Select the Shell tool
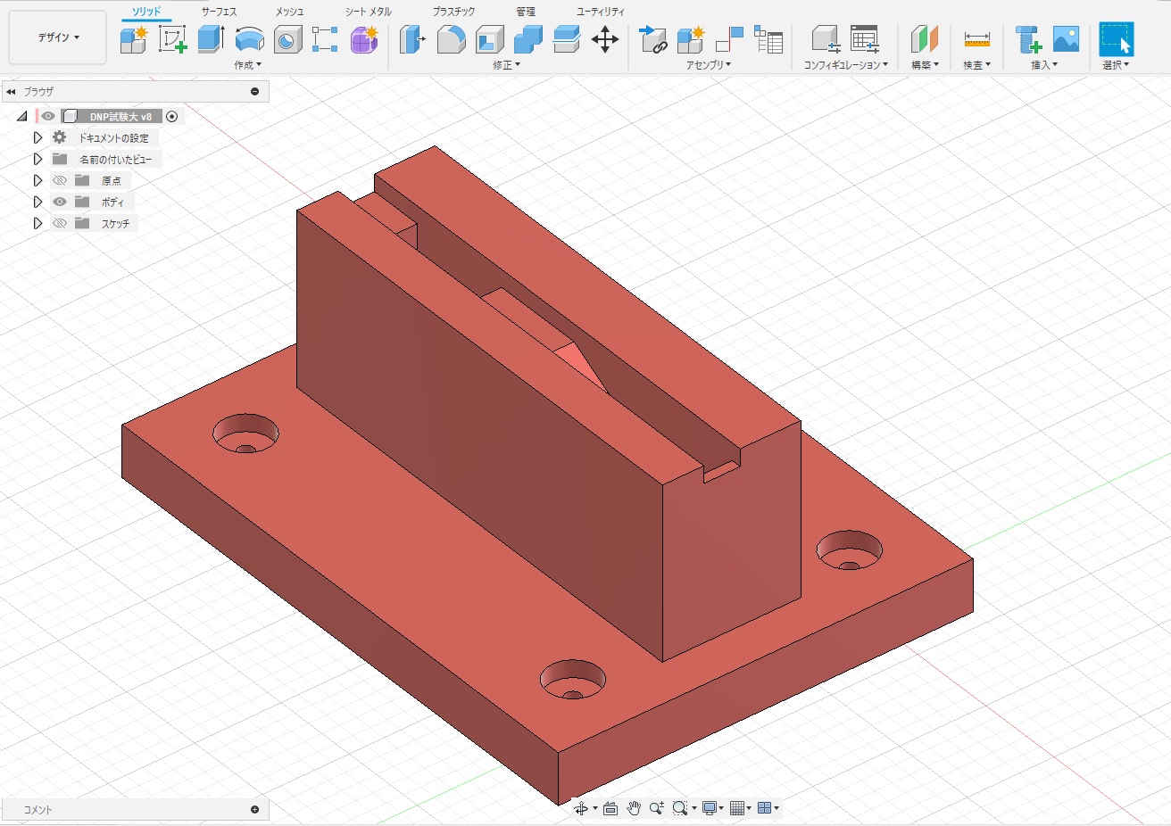The width and height of the screenshot is (1171, 826). coord(490,39)
